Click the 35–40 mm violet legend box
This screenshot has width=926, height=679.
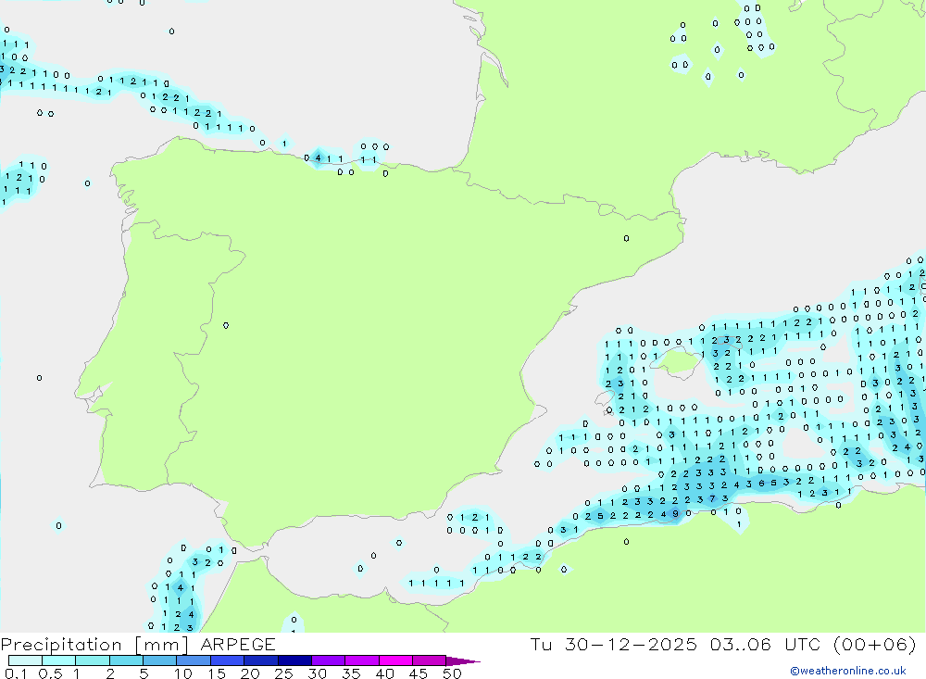(x=362, y=660)
